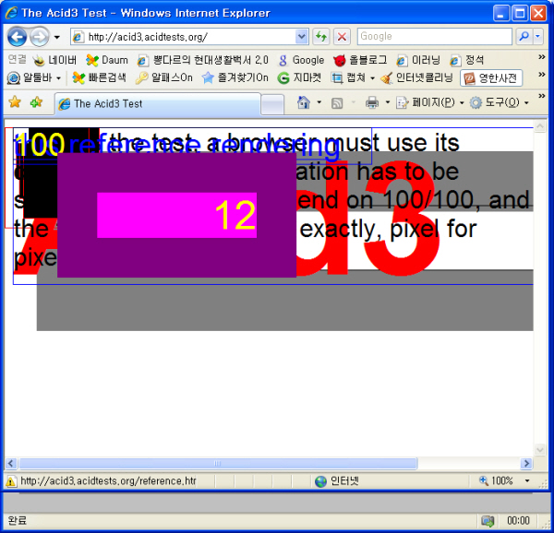Open the 도구(O) tools menu
Screen dimensions: 554x533
tap(499, 102)
